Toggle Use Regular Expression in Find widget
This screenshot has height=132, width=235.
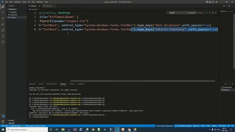click(195, 13)
